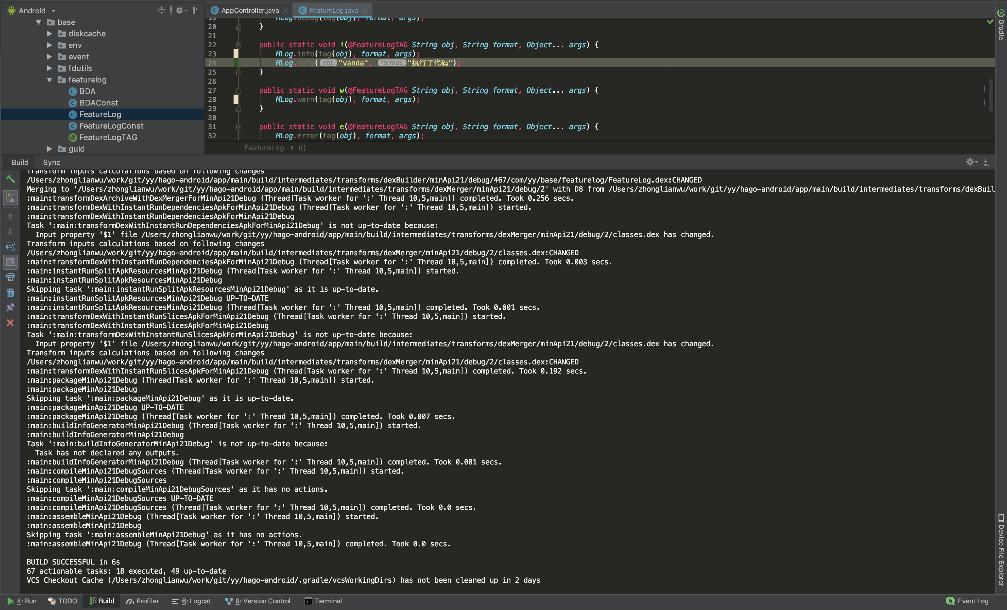This screenshot has height=610, width=1007.
Task: Open the TODO tool window
Action: click(x=62, y=601)
